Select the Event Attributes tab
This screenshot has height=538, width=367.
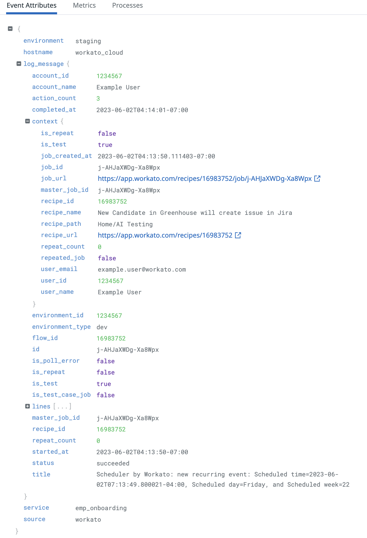32,5
